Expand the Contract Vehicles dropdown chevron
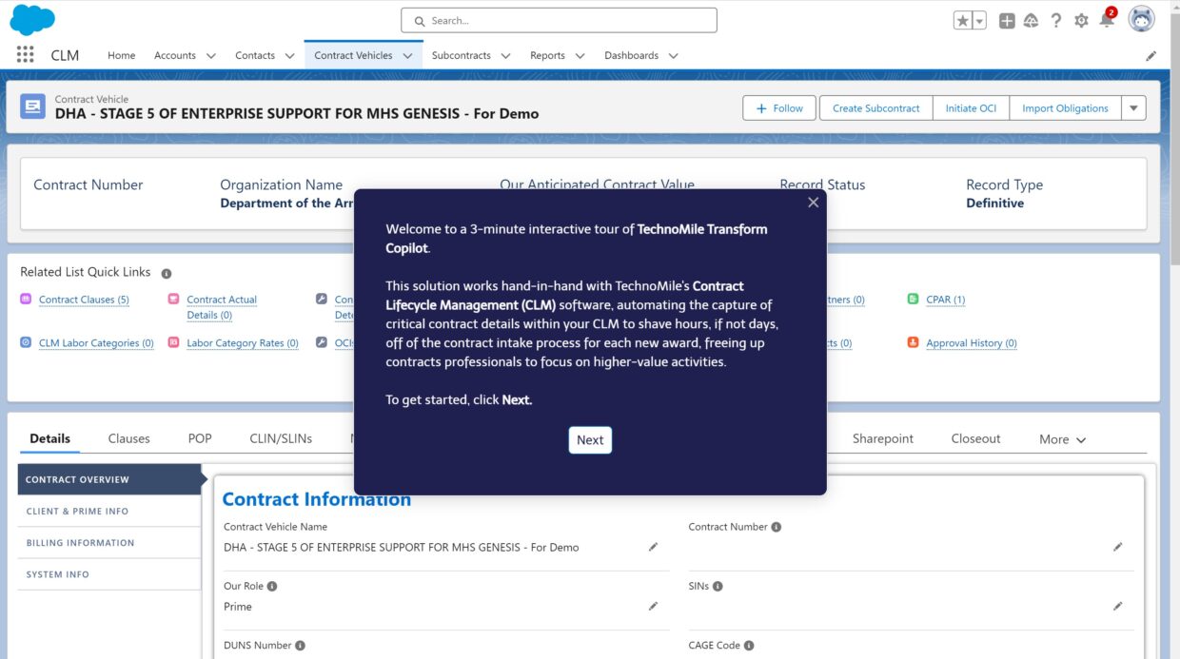1180x659 pixels. [x=407, y=56]
